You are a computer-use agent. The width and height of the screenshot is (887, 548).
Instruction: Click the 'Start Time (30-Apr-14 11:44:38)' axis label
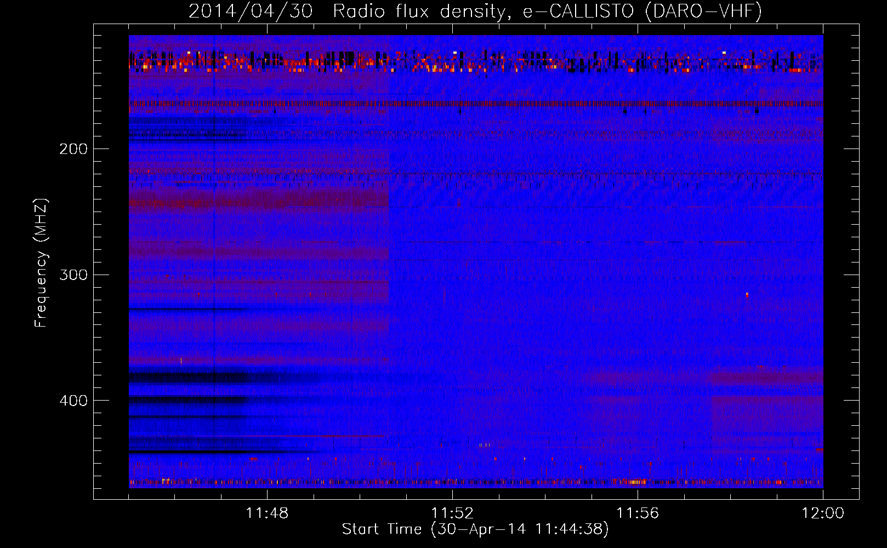point(475,529)
